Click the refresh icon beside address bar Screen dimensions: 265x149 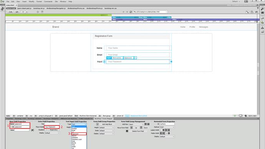(131, 12)
